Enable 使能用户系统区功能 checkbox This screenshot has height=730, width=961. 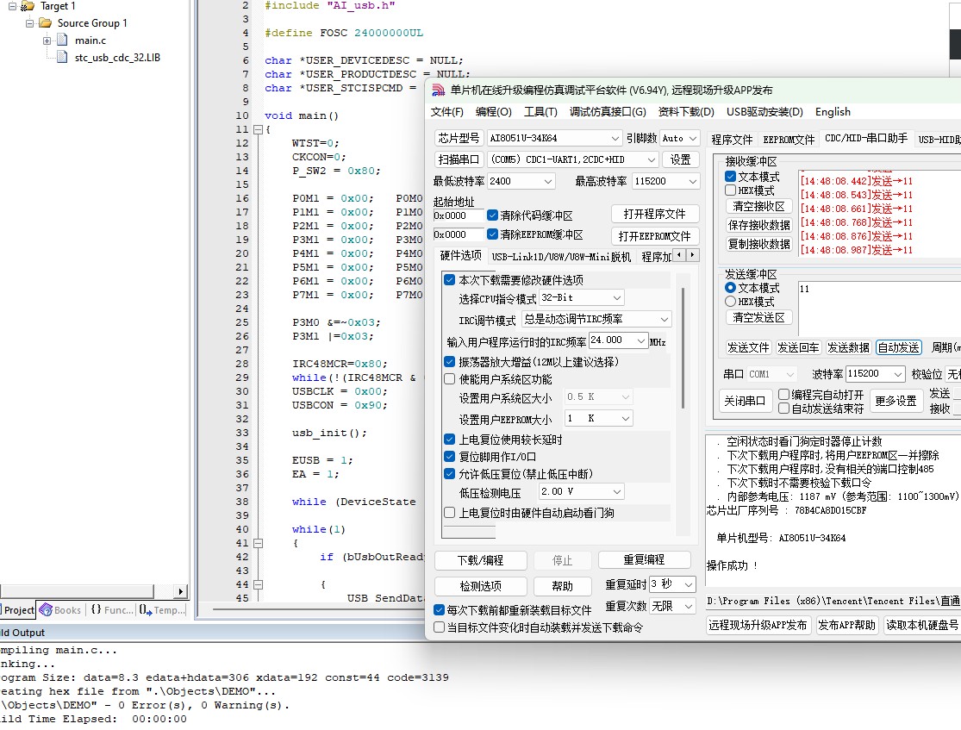tap(449, 379)
